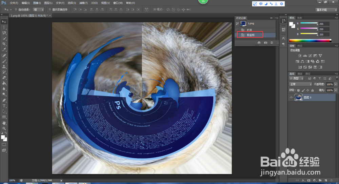339x184 pixels.
Task: Select the Spot Healing Brush tool
Action: pos(4,56)
